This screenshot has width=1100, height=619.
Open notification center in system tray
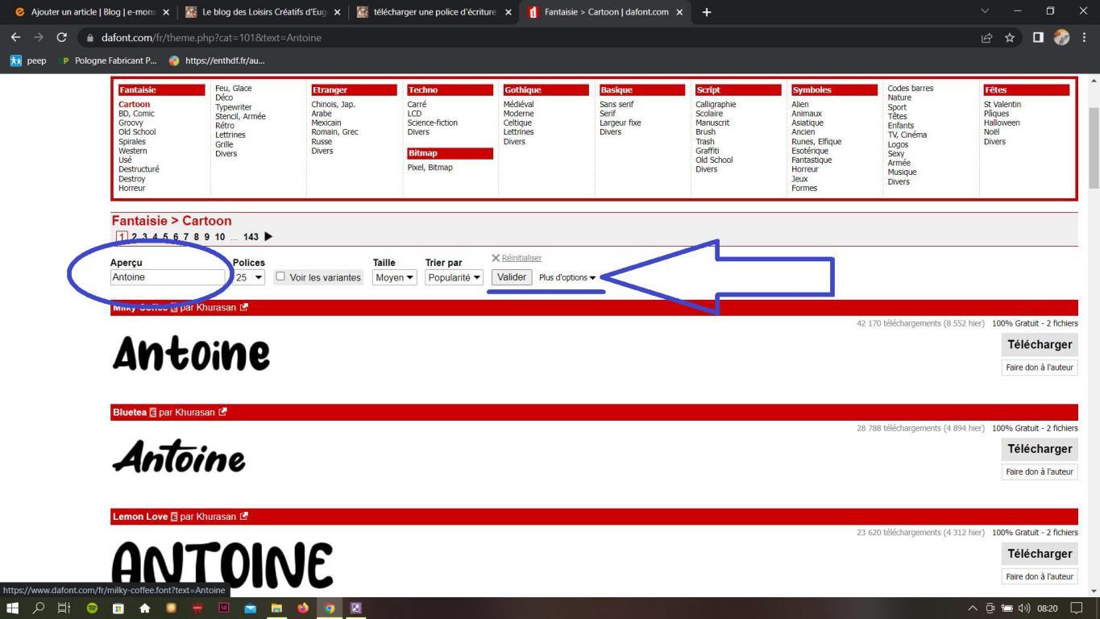tap(1077, 609)
